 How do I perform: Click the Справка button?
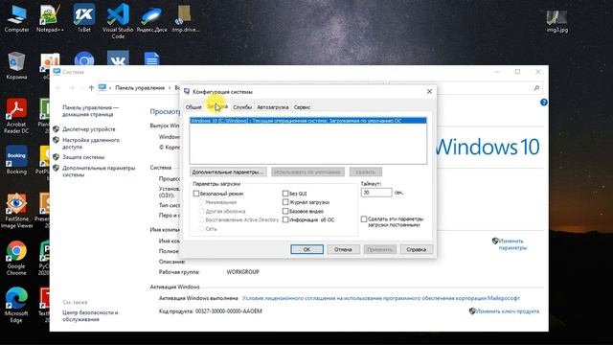pyautogui.click(x=417, y=249)
